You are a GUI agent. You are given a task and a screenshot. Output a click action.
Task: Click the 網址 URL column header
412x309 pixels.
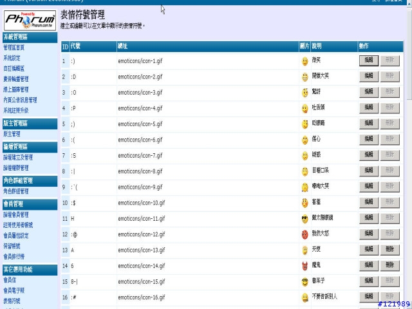tap(208, 46)
